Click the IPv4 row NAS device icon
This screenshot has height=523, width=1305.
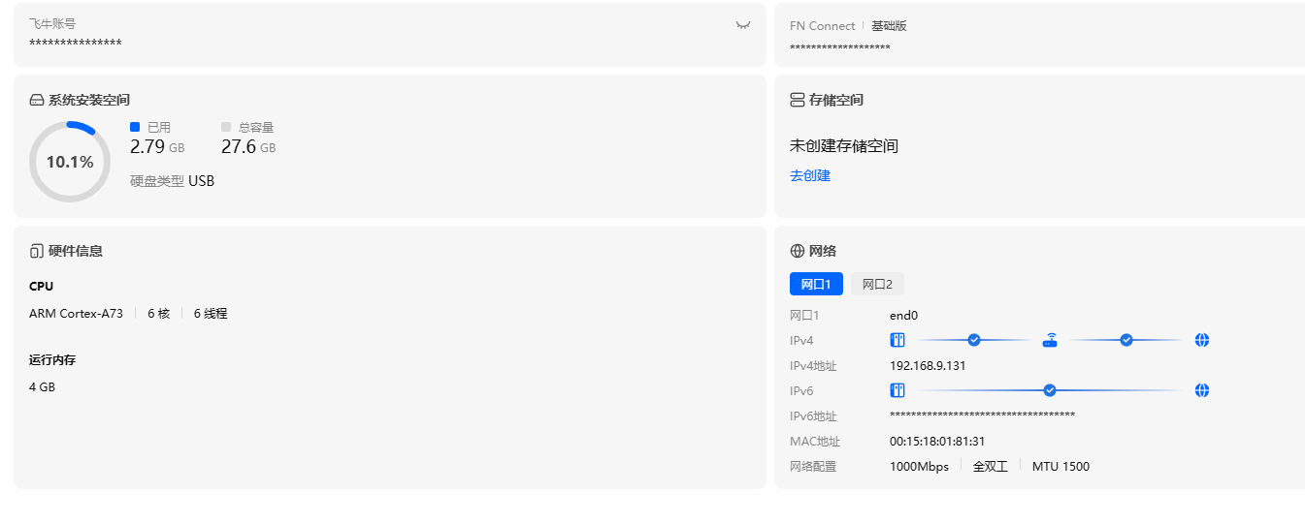897,340
